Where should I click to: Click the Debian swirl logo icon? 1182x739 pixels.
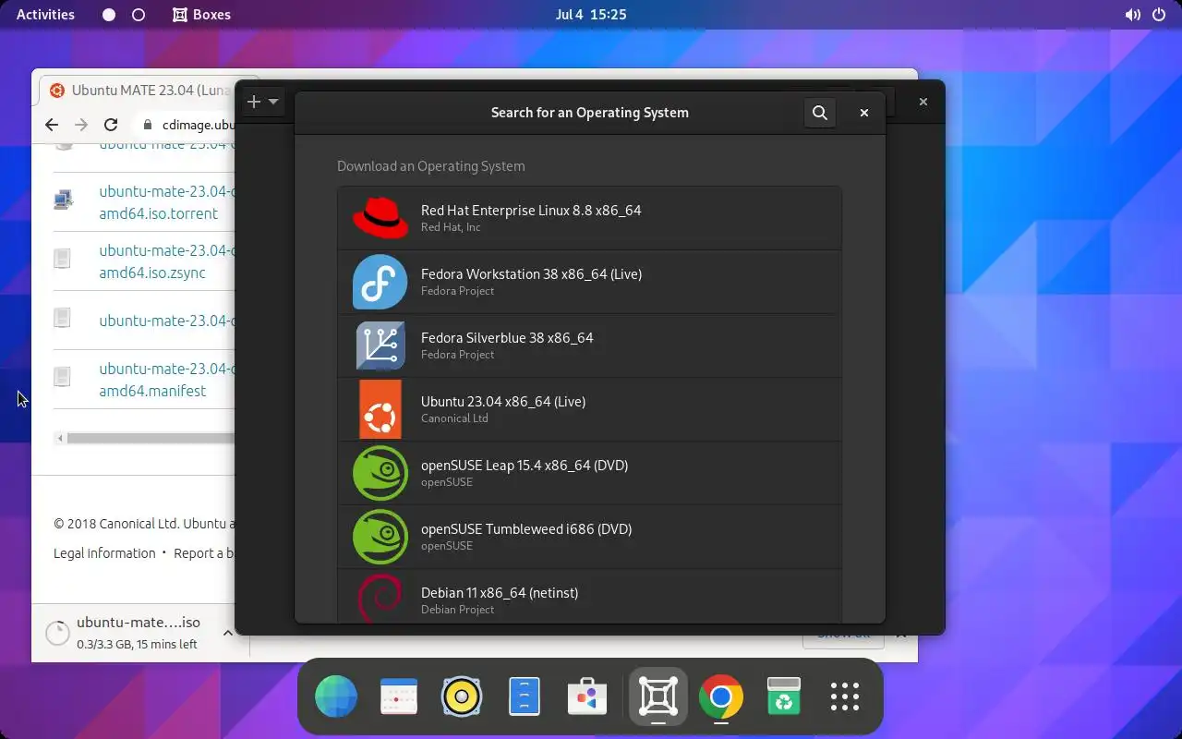pyautogui.click(x=380, y=597)
